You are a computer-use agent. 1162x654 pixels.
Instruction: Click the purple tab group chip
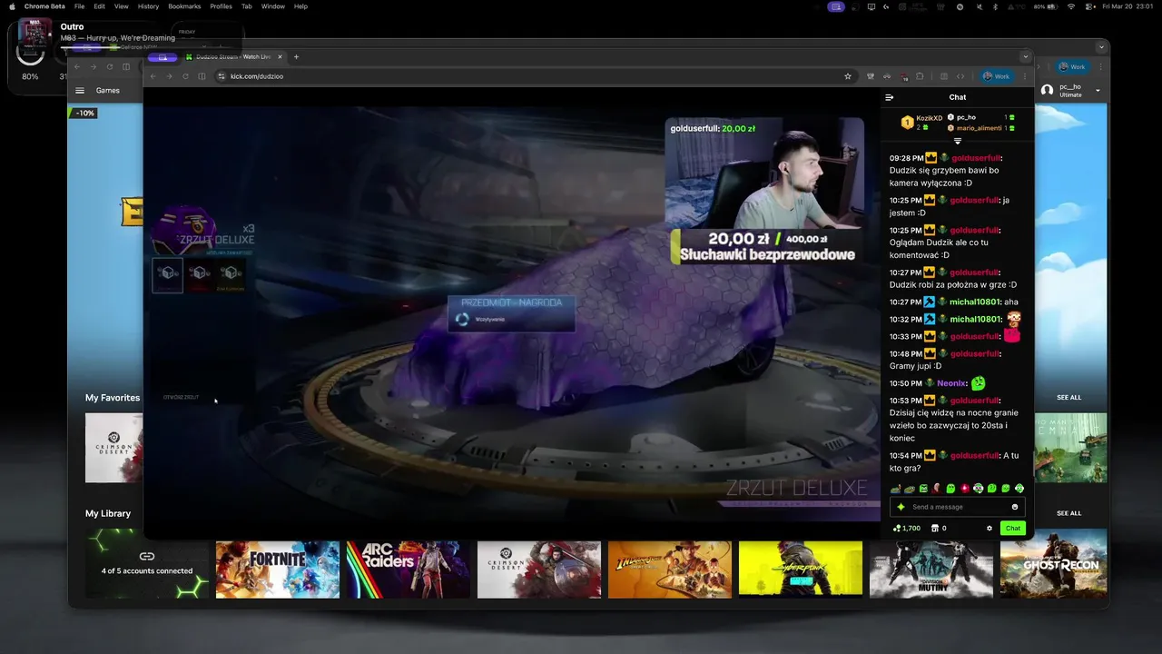click(x=162, y=56)
